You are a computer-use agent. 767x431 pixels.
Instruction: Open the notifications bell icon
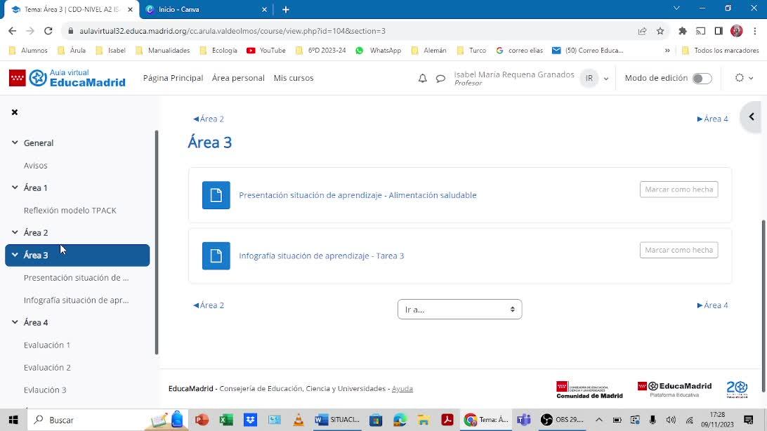[x=422, y=79]
